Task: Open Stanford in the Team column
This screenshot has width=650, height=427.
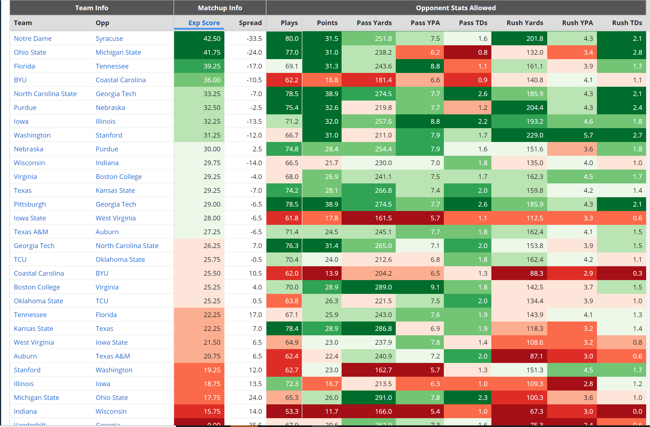Action: 27,370
